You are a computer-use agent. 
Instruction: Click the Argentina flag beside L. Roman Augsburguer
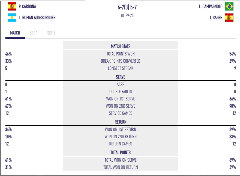12,18
